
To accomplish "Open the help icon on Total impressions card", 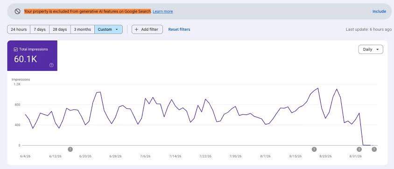I will point(51,65).
